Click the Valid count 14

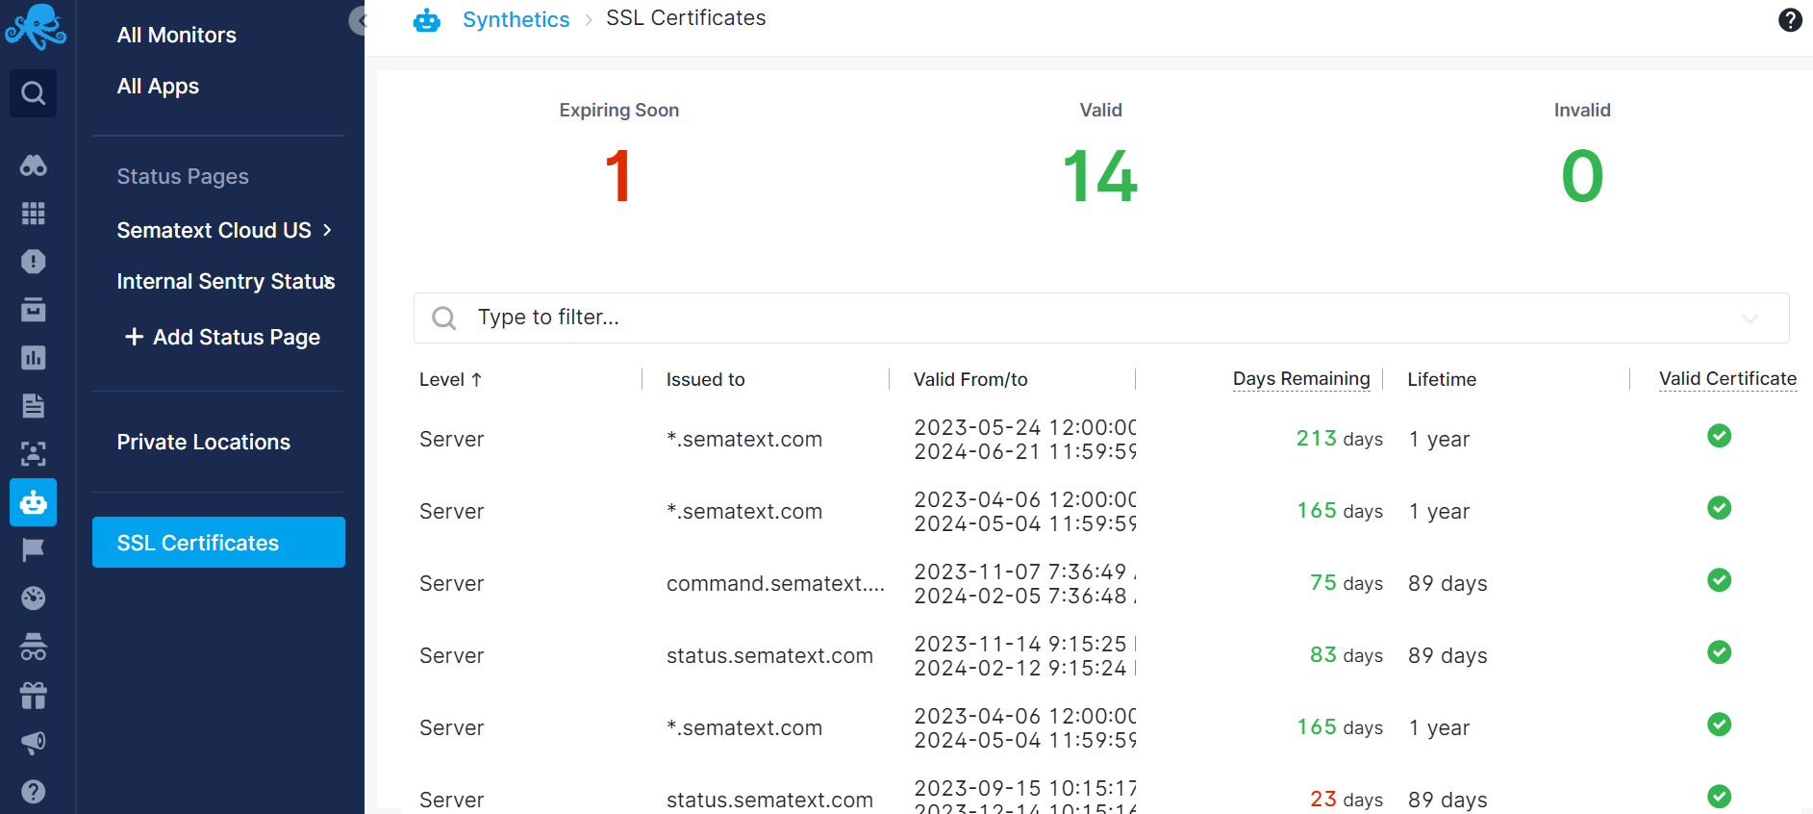(x=1100, y=176)
